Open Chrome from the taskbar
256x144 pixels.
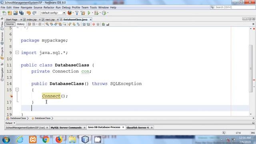point(46,140)
